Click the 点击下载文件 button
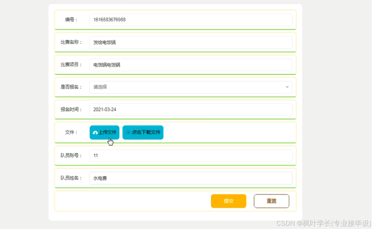Viewport: 372px width, 229px height. pos(143,132)
